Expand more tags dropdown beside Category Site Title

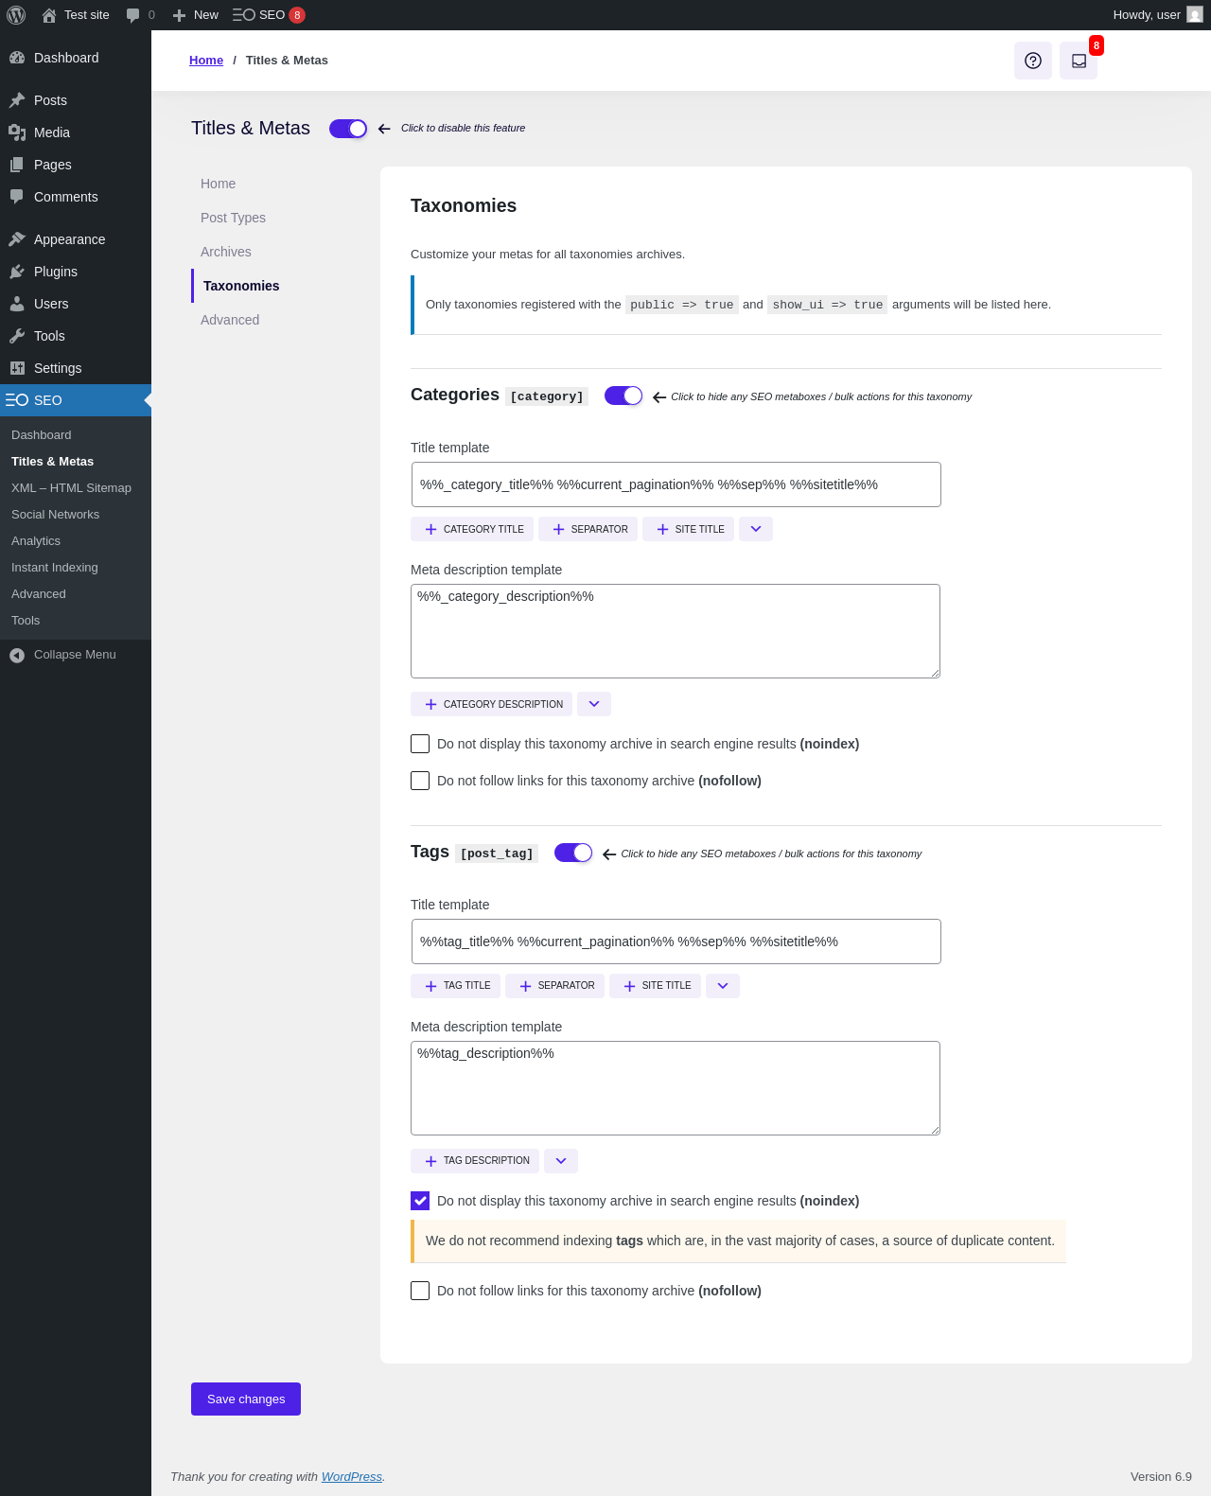[756, 529]
